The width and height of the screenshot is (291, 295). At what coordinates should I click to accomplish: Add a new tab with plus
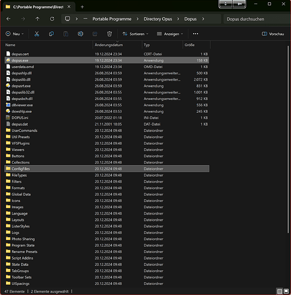(x=82, y=7)
